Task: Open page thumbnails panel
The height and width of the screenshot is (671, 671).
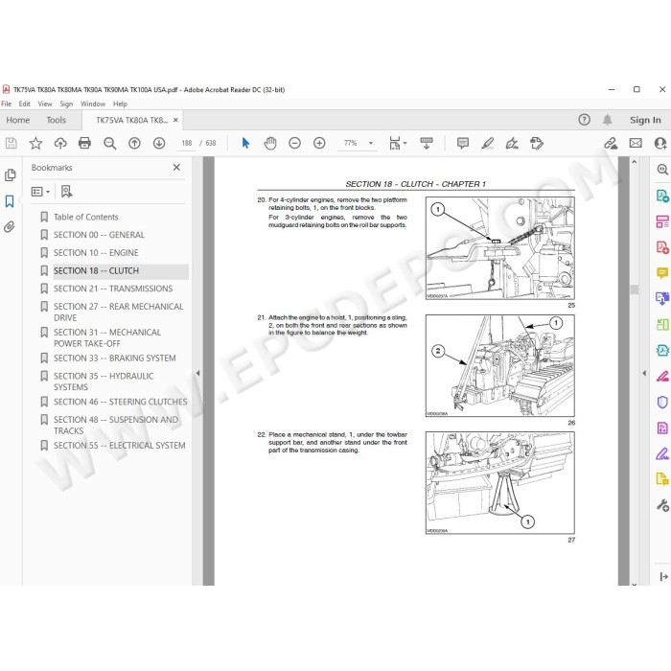Action: (x=11, y=175)
